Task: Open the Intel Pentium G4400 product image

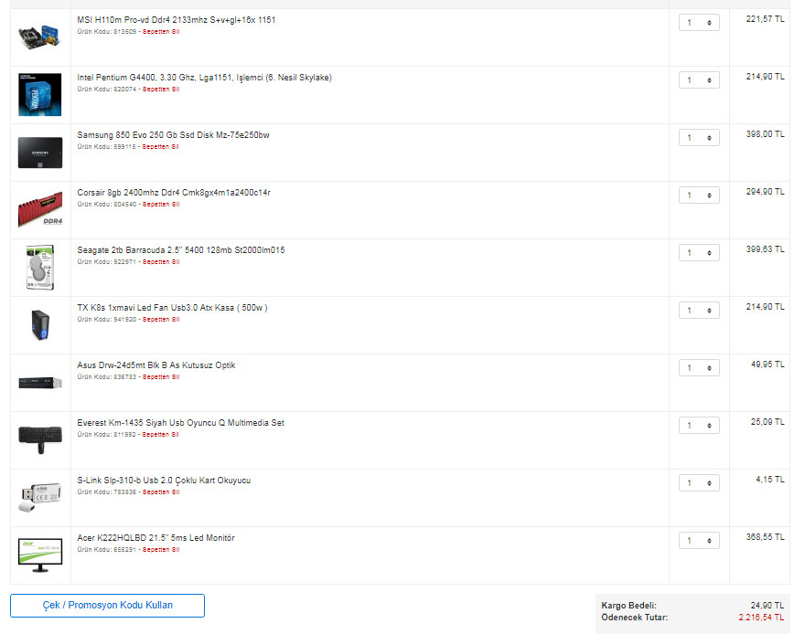Action: click(40, 95)
